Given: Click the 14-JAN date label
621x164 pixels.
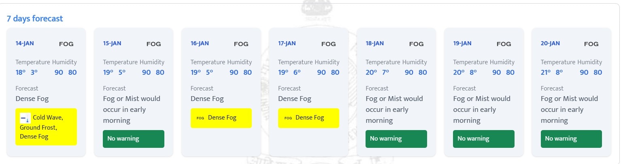Looking at the screenshot, I should click(25, 43).
